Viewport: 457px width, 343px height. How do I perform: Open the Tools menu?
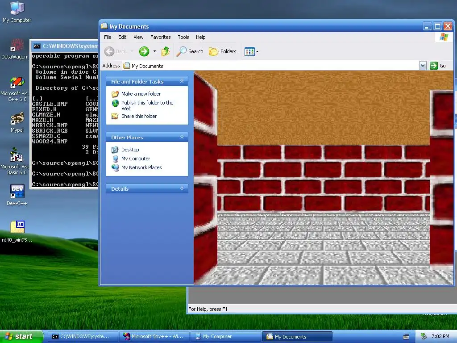coord(183,37)
